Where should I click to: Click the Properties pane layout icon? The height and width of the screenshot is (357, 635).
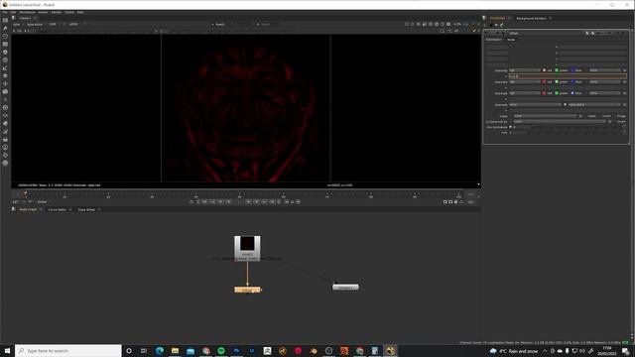484,18
